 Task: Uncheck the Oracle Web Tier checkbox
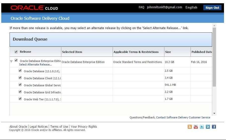pyautogui.click(x=20, y=99)
